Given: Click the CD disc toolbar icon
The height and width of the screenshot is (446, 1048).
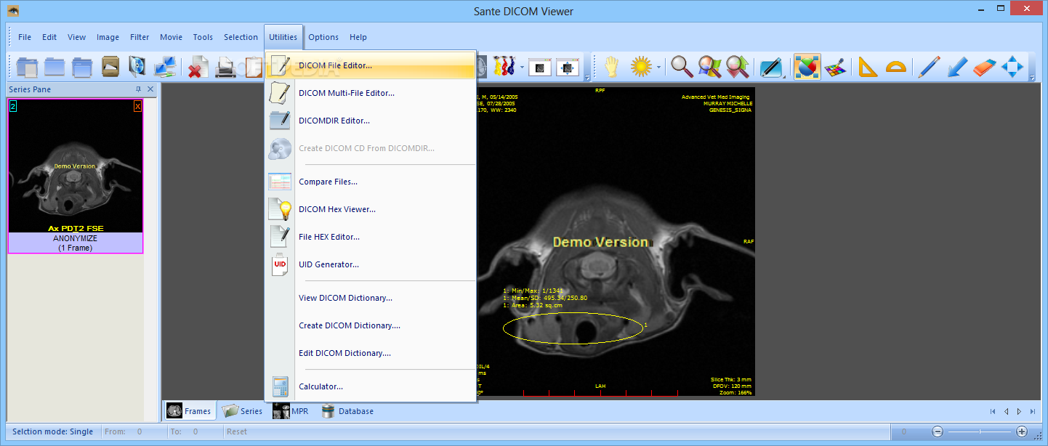Looking at the screenshot, I should (137, 67).
